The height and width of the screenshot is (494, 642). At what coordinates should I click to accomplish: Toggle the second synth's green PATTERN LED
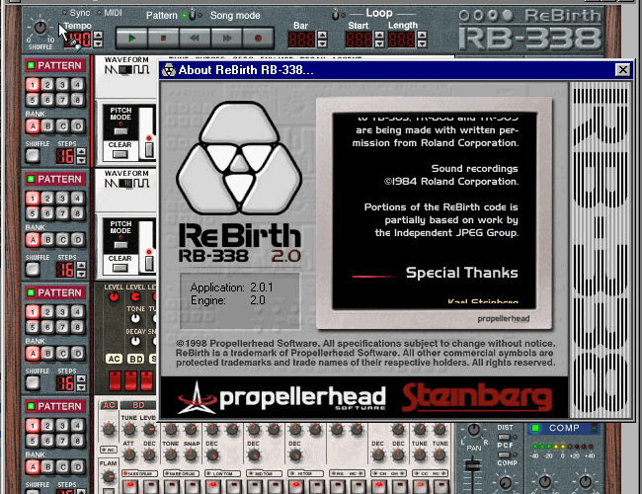pos(31,179)
